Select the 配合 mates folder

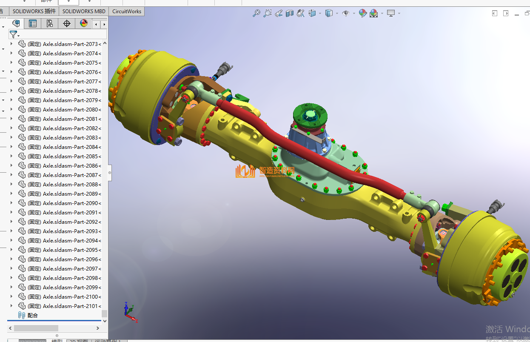pos(32,315)
